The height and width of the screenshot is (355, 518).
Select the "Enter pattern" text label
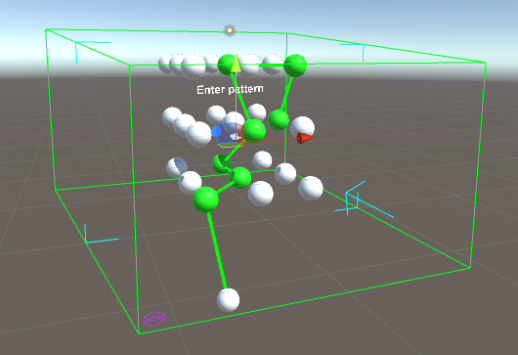(x=230, y=89)
